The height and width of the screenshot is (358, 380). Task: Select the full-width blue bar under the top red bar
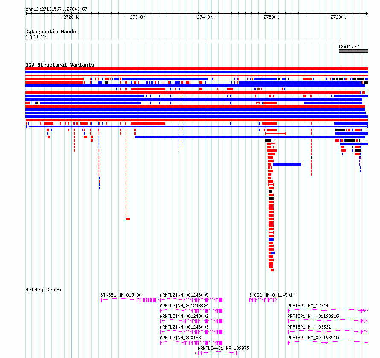click(196, 72)
